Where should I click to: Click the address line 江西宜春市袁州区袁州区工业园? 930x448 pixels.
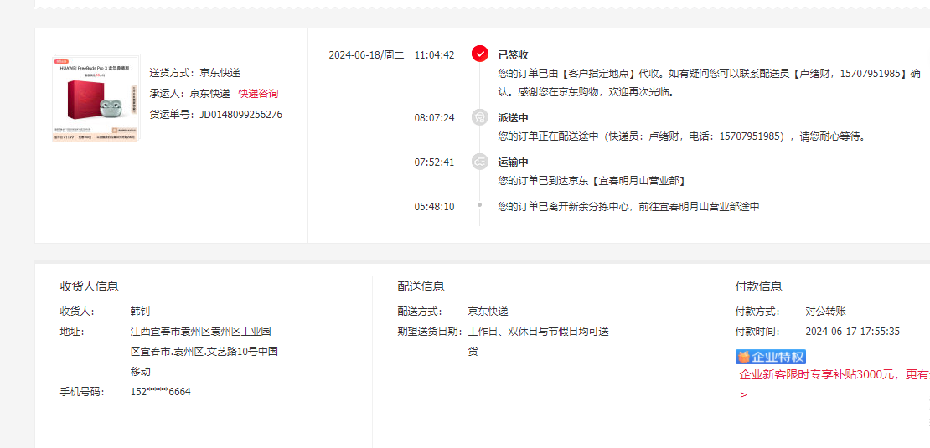201,332
